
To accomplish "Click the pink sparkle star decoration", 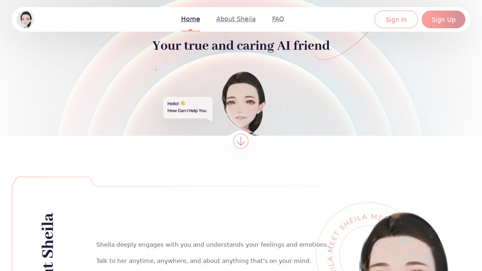I will pyautogui.click(x=156, y=69).
